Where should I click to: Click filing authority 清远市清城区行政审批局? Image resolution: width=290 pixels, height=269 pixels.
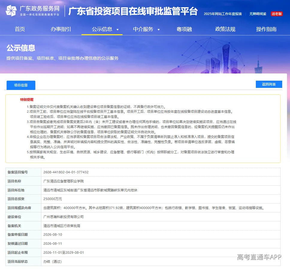[62, 226]
